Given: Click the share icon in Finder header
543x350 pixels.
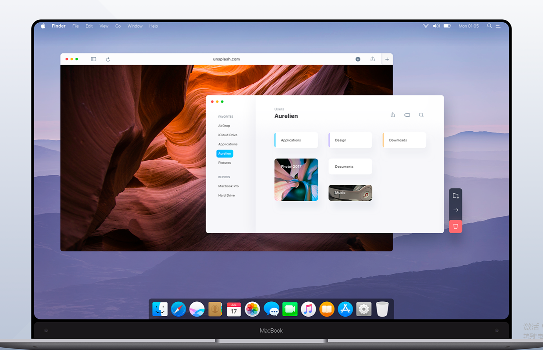Looking at the screenshot, I should pos(393,115).
